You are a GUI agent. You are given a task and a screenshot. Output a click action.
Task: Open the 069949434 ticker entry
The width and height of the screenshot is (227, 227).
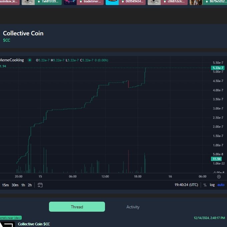pos(132,2)
